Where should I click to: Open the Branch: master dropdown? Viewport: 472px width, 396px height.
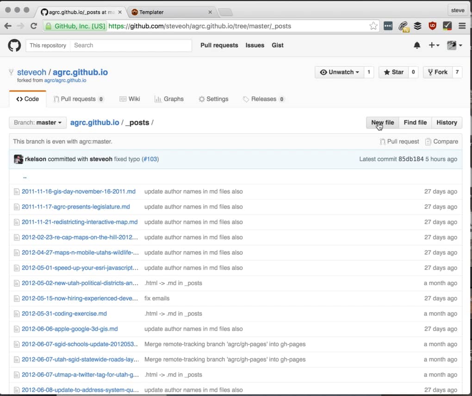point(37,123)
